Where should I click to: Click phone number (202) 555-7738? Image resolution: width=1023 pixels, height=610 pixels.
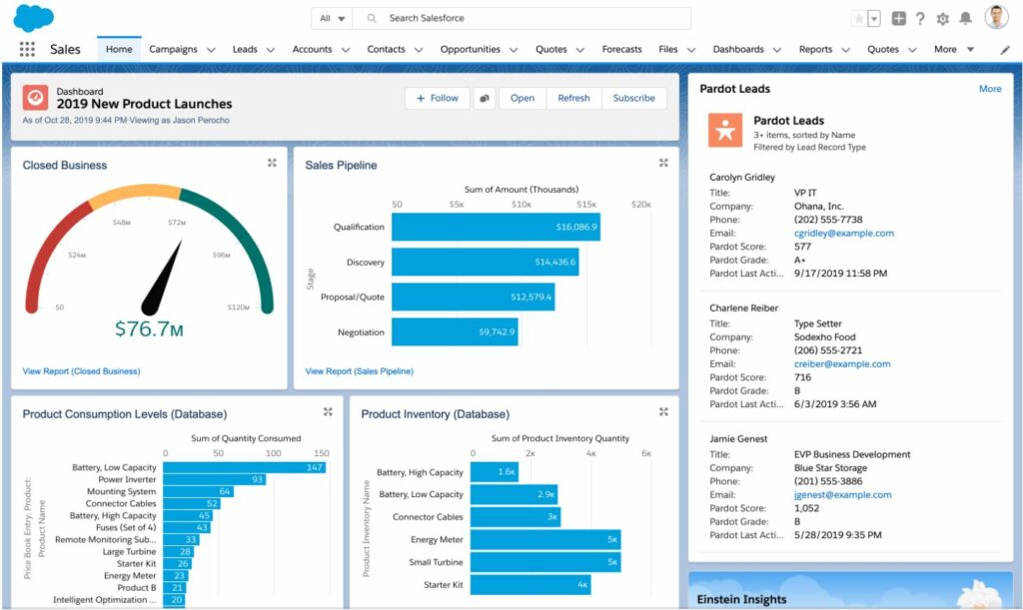pos(828,220)
